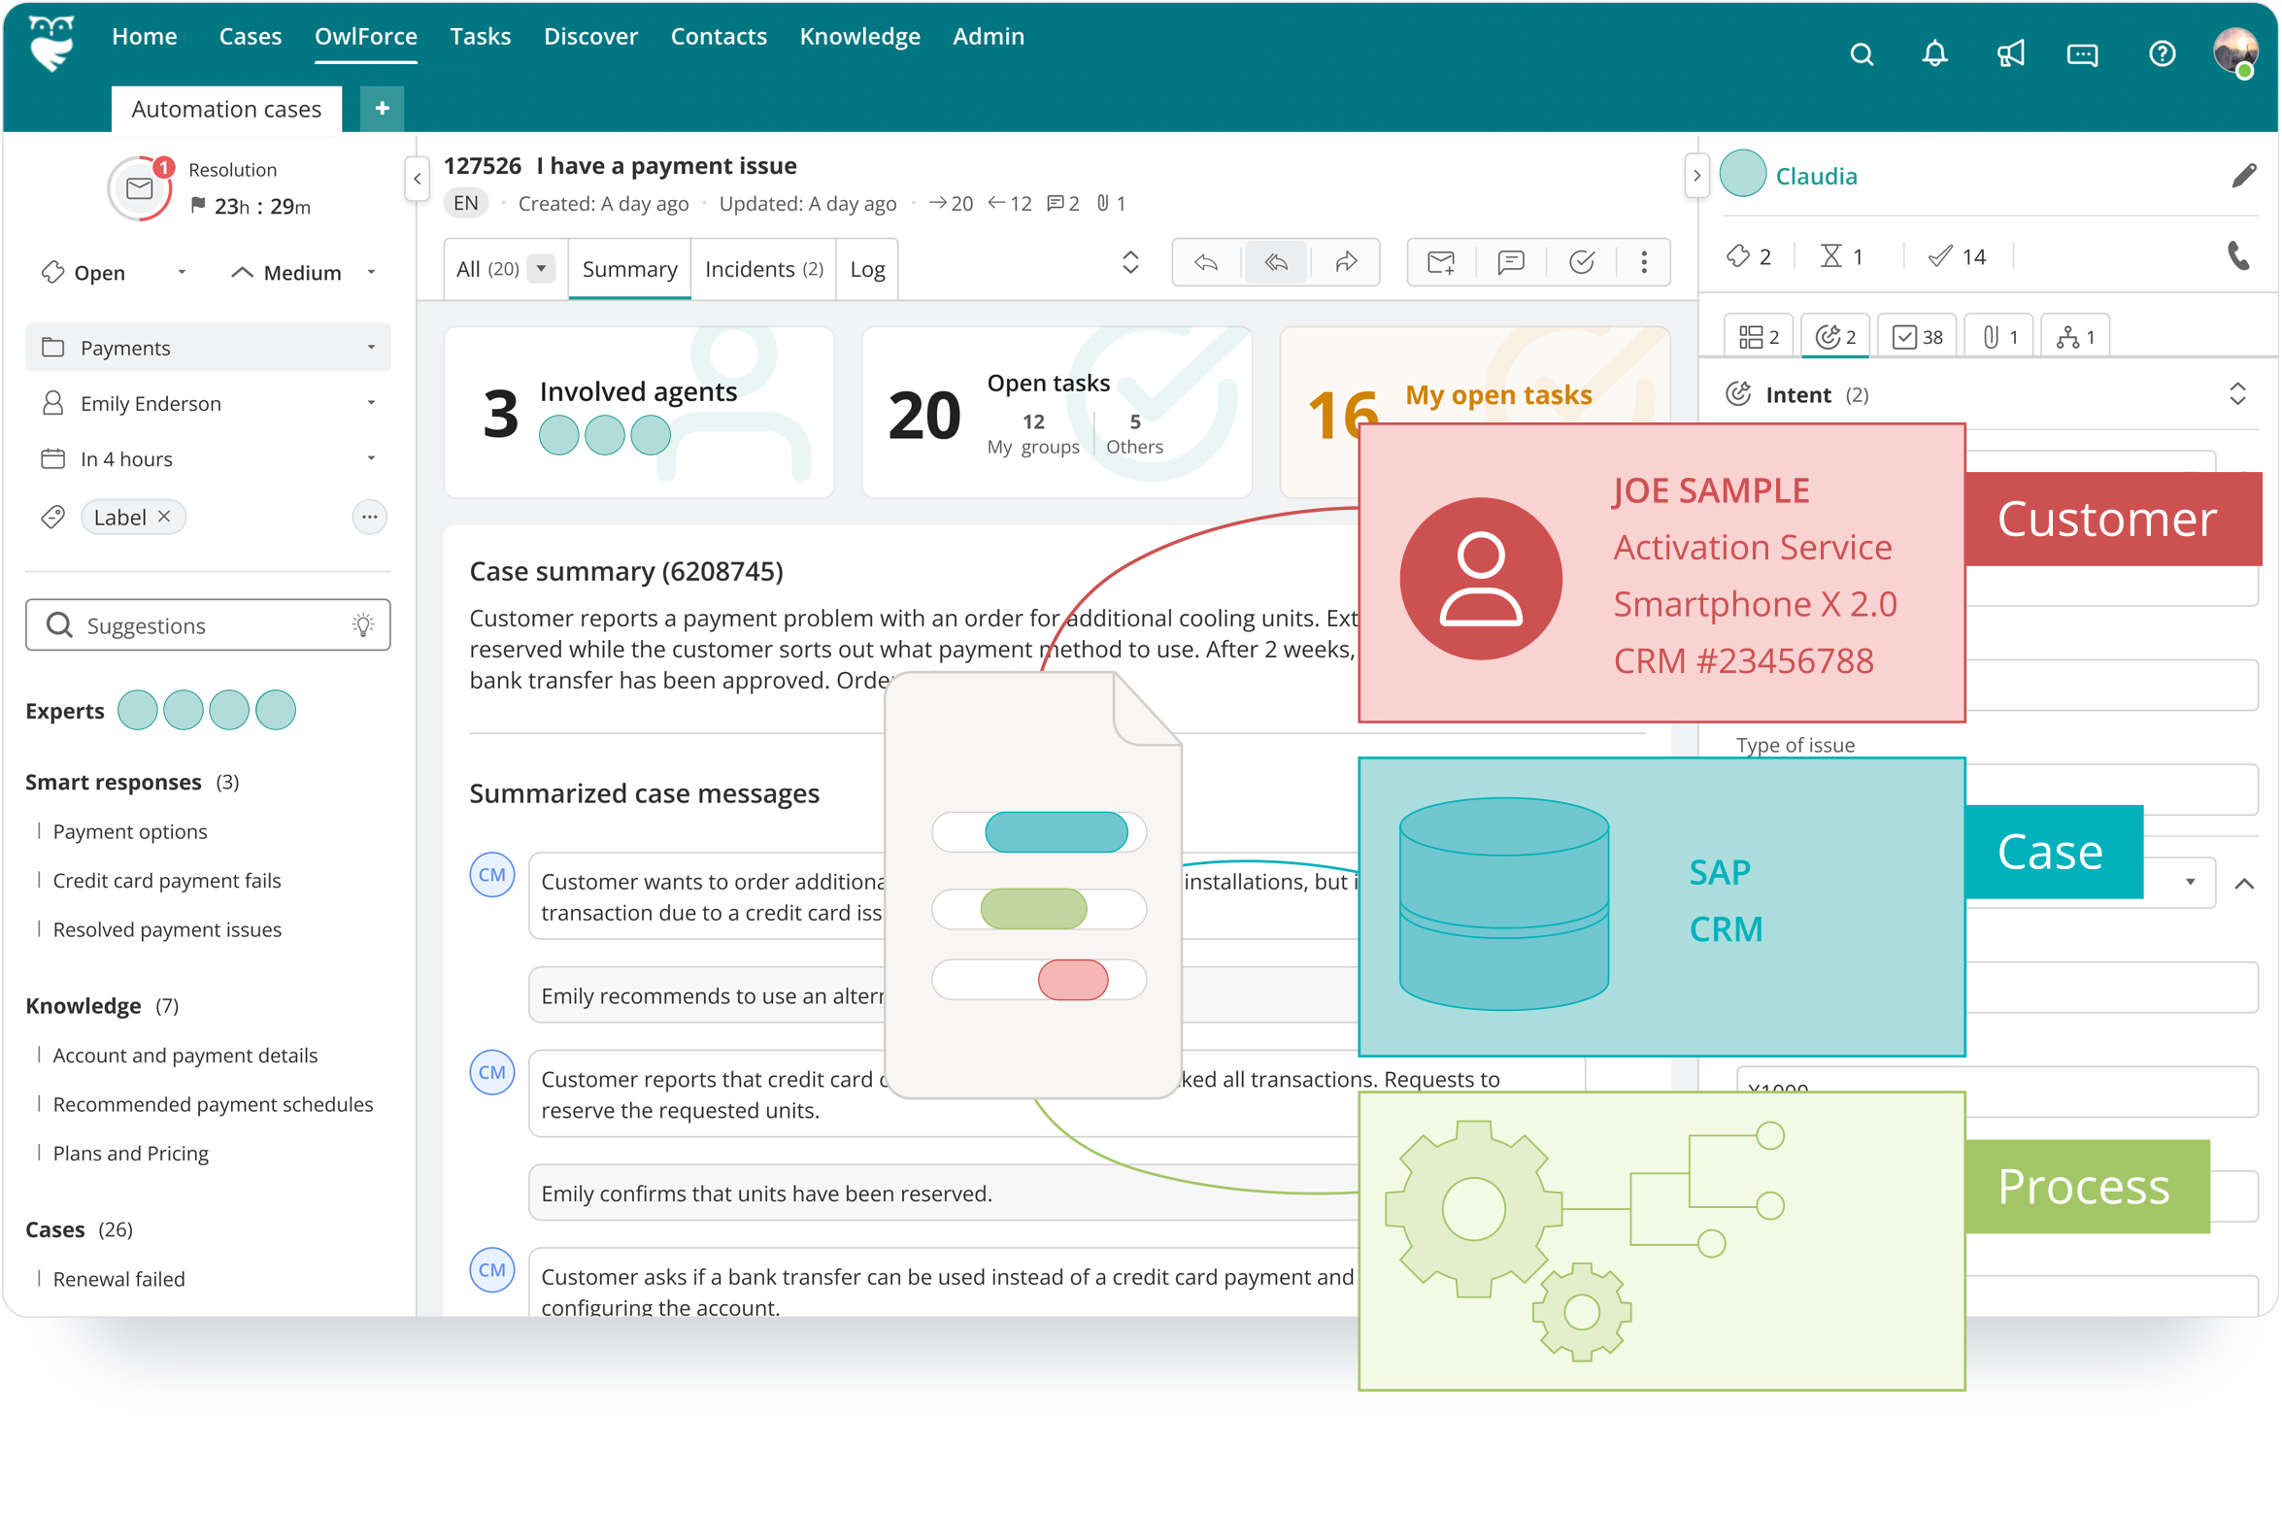This screenshot has width=2282, height=1513.
Task: Click the resolve checkmark icon
Action: (x=1578, y=267)
